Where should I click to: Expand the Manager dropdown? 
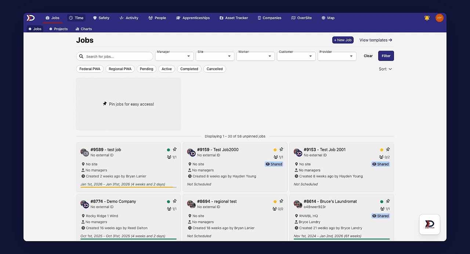[x=174, y=56]
